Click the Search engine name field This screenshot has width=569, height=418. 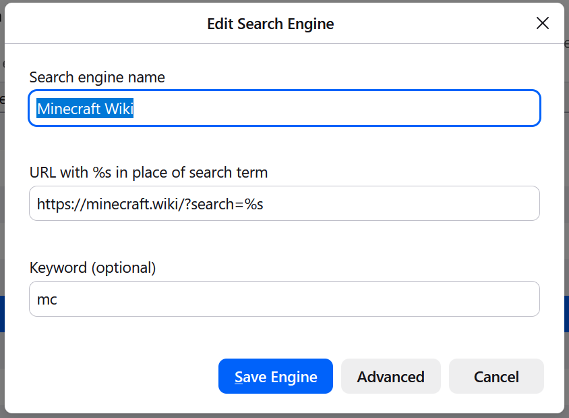284,108
